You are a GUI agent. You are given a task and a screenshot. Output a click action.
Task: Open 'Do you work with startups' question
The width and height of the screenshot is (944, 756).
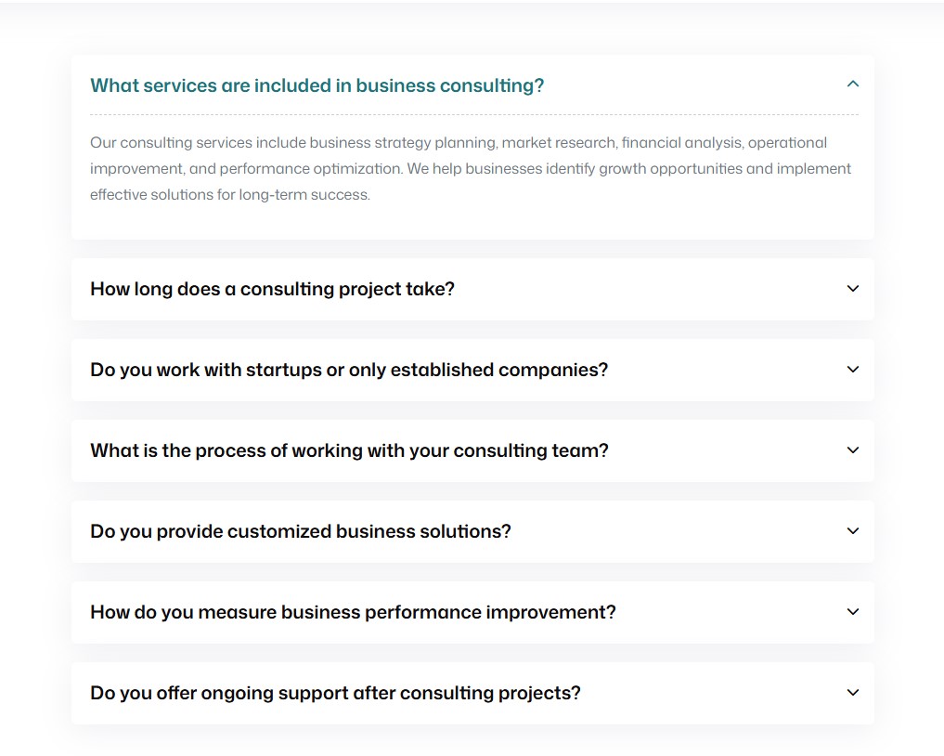click(x=349, y=370)
